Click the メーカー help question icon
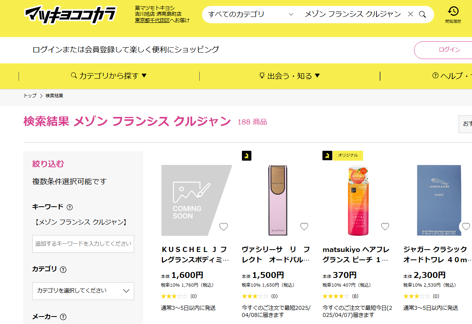This screenshot has width=472, height=324. click(x=63, y=317)
